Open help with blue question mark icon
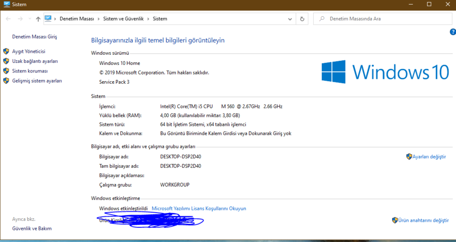The height and width of the screenshot is (242, 456). pyautogui.click(x=453, y=32)
